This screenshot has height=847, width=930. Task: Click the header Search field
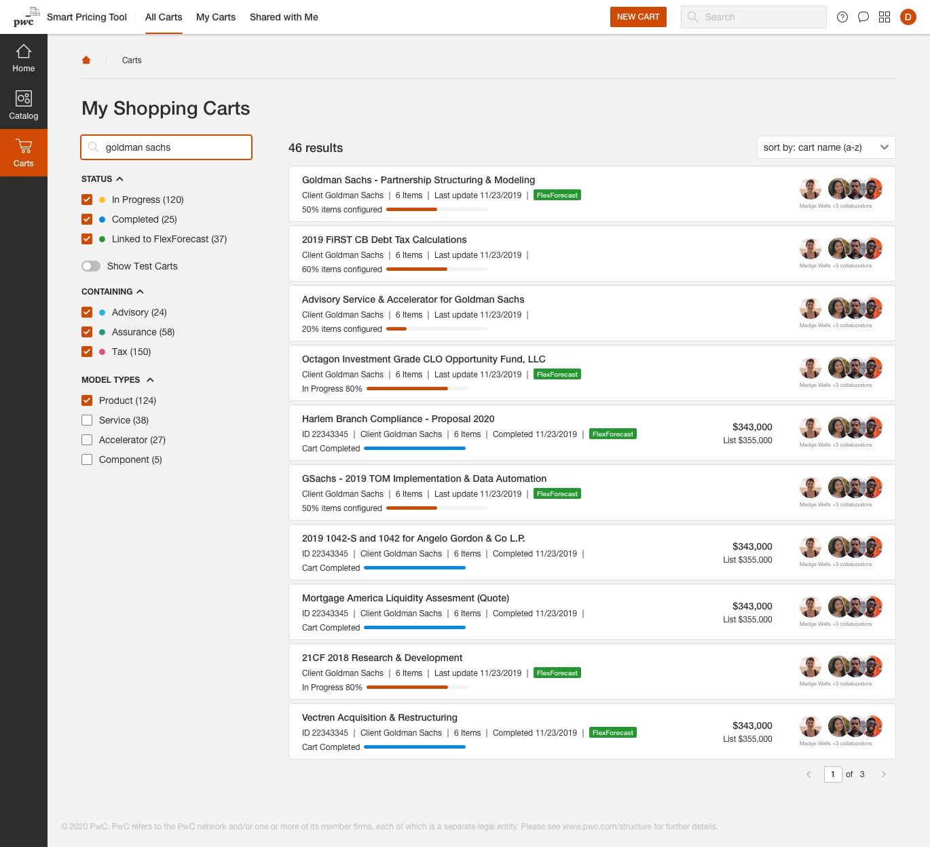tap(754, 17)
